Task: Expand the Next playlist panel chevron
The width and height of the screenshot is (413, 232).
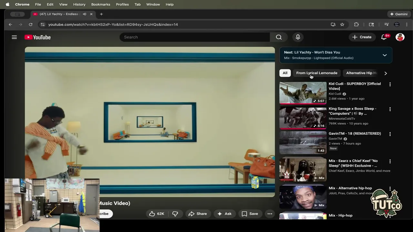Action: pyautogui.click(x=385, y=55)
